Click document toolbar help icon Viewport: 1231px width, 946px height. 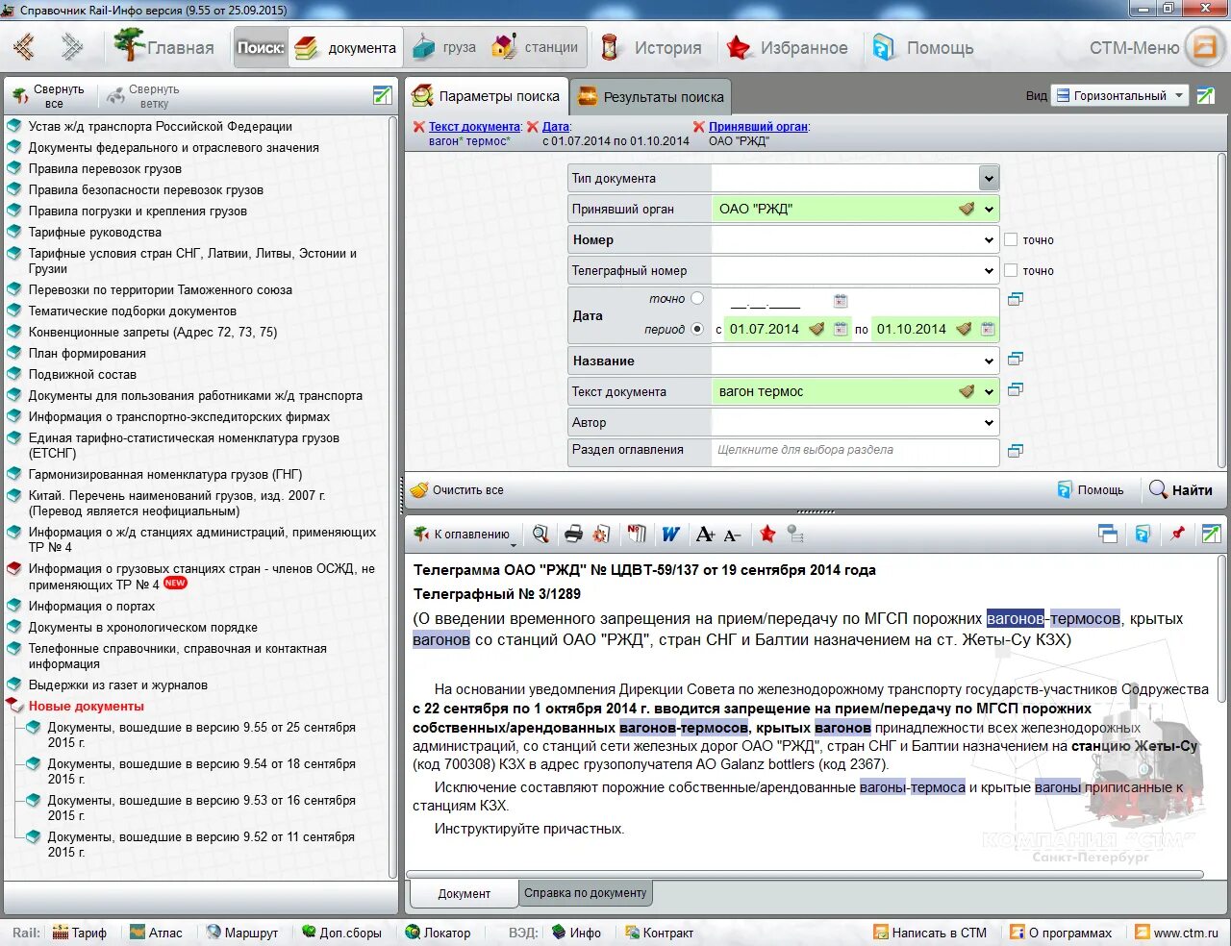1143,534
